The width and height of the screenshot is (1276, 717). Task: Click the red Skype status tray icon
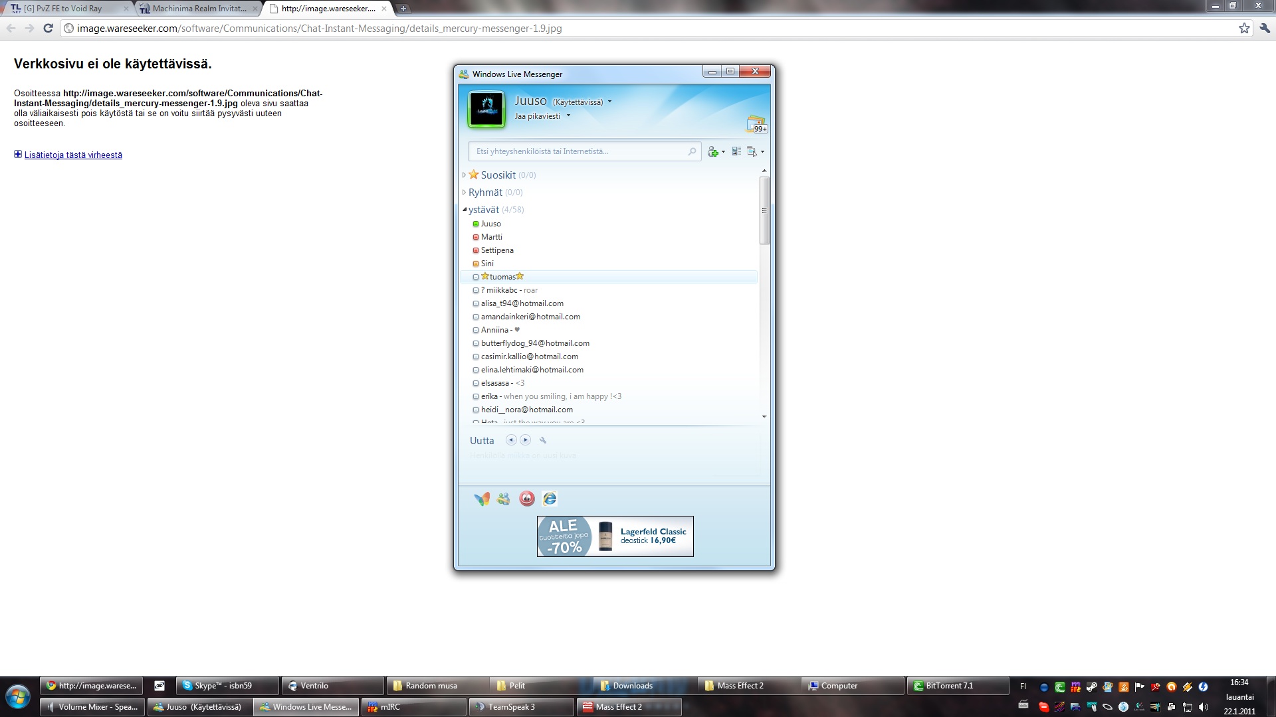[x=1044, y=707]
